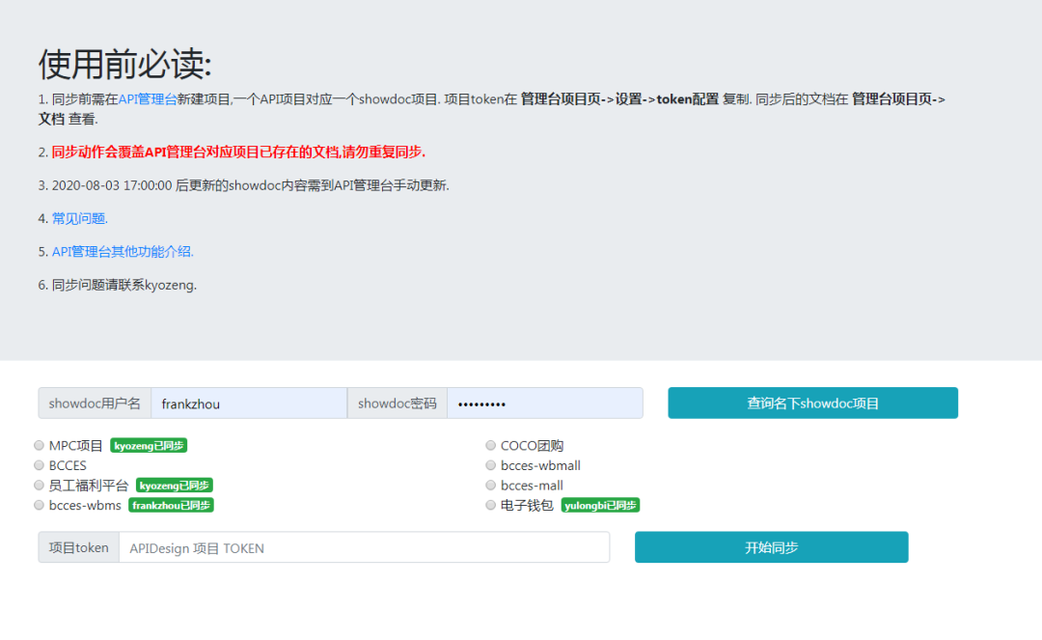Screen dimensions: 1042x640
Task: Click the 查询名下showdoc项目 button
Action: (812, 403)
